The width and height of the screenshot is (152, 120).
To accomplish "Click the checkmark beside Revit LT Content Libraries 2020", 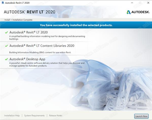I will point(6,46).
